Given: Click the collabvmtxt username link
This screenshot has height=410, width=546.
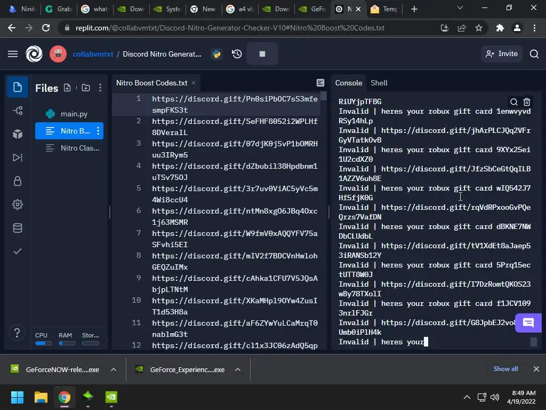Looking at the screenshot, I should pyautogui.click(x=93, y=54).
